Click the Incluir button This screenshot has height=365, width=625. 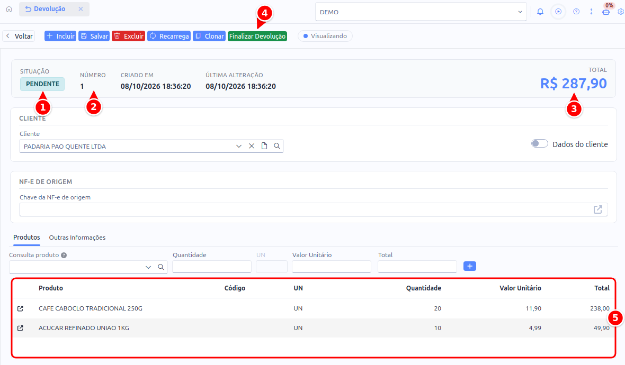[x=60, y=36]
